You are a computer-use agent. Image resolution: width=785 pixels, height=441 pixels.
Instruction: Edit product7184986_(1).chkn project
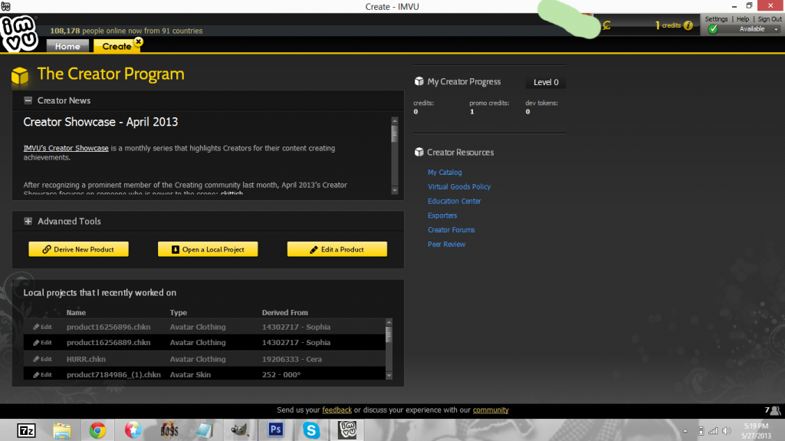pyautogui.click(x=43, y=374)
